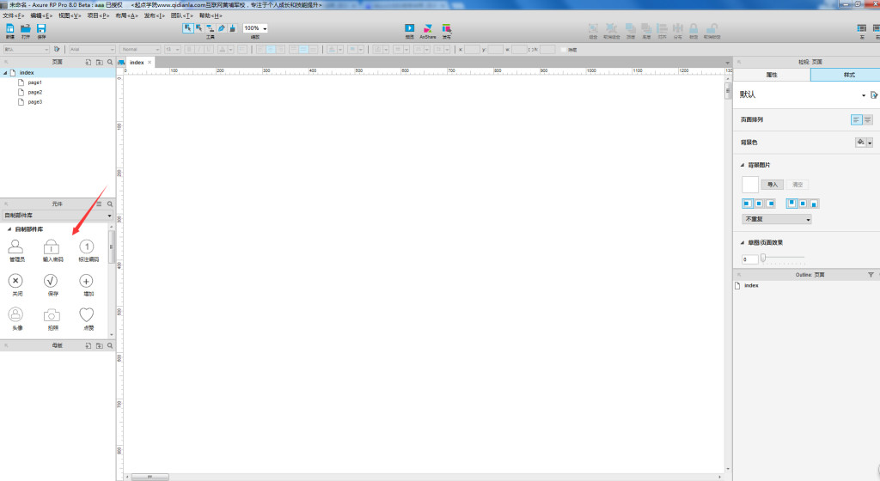Switch to the 属性 tab
This screenshot has height=481, width=880.
772,75
